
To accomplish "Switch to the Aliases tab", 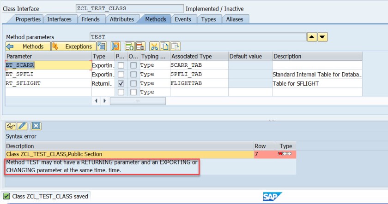I will point(235,19).
